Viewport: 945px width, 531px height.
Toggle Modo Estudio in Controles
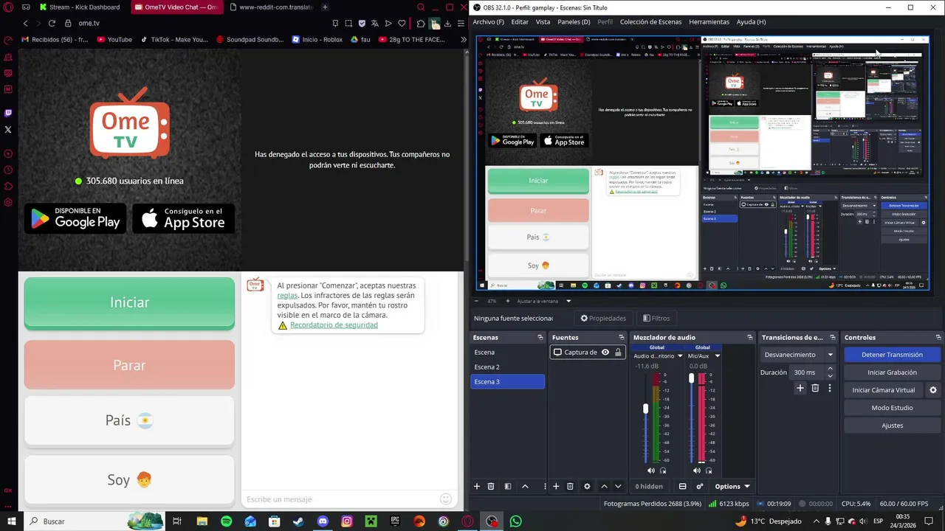pos(892,408)
